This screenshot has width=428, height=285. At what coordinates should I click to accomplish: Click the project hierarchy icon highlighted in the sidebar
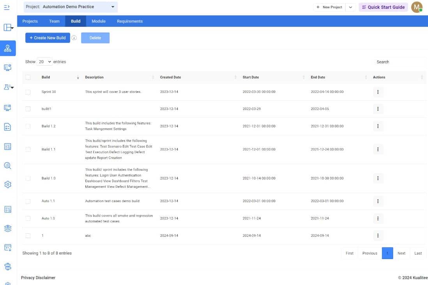click(8, 49)
